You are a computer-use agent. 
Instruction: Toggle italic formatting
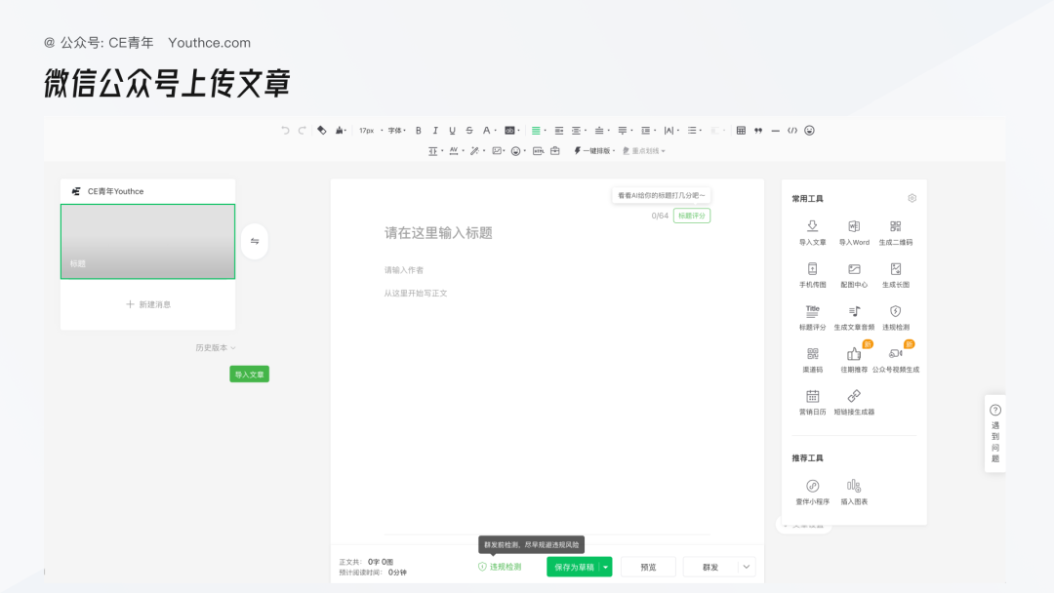pyautogui.click(x=434, y=130)
